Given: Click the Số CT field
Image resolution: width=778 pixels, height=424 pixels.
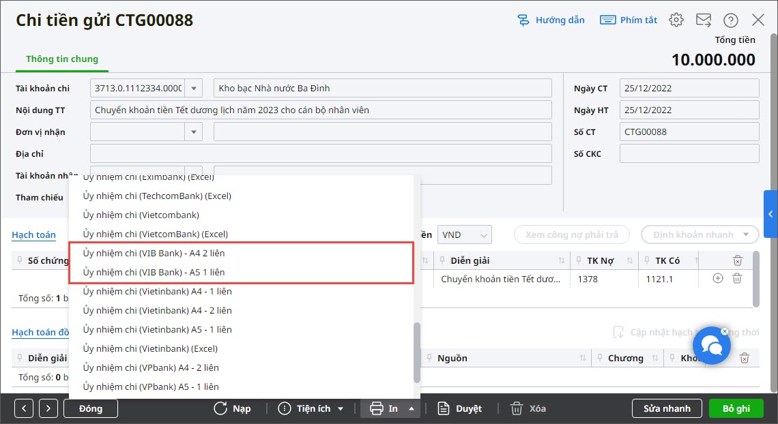Looking at the screenshot, I should [689, 132].
